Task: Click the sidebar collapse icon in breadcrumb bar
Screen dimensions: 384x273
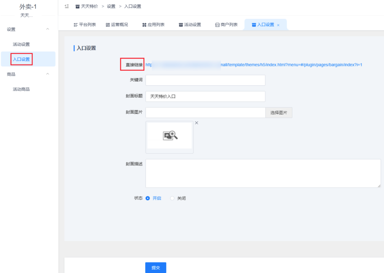Action: click(67, 6)
